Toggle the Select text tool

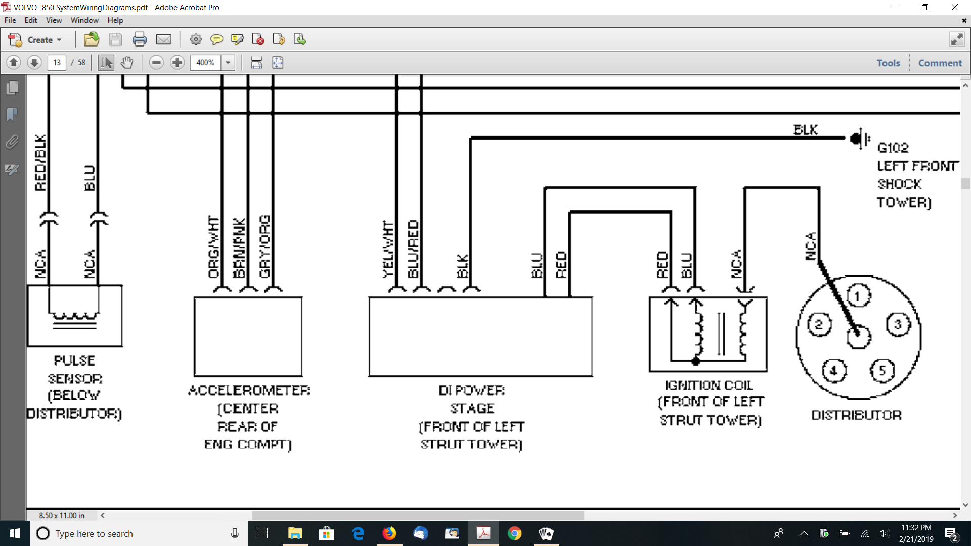[x=106, y=62]
